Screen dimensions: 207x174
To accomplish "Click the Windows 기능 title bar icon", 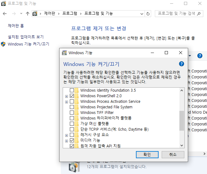I will pos(65,53).
